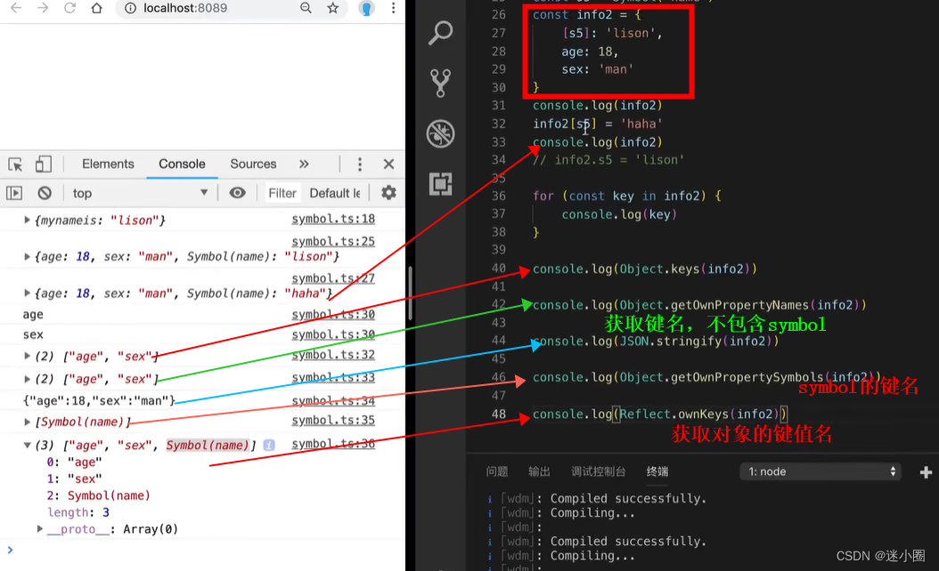Click the Reflect.ownKeys(info2) code line

point(660,414)
